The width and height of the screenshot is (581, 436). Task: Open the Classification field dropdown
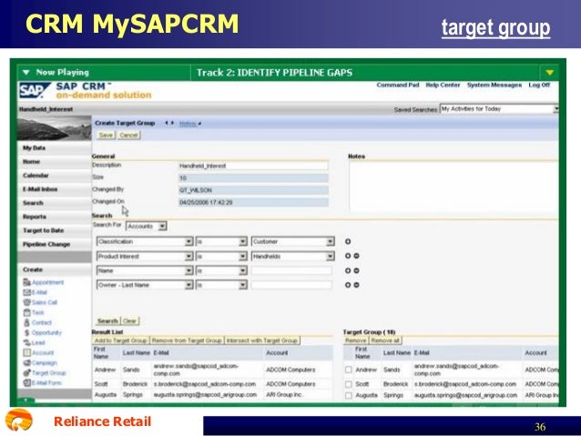point(189,242)
